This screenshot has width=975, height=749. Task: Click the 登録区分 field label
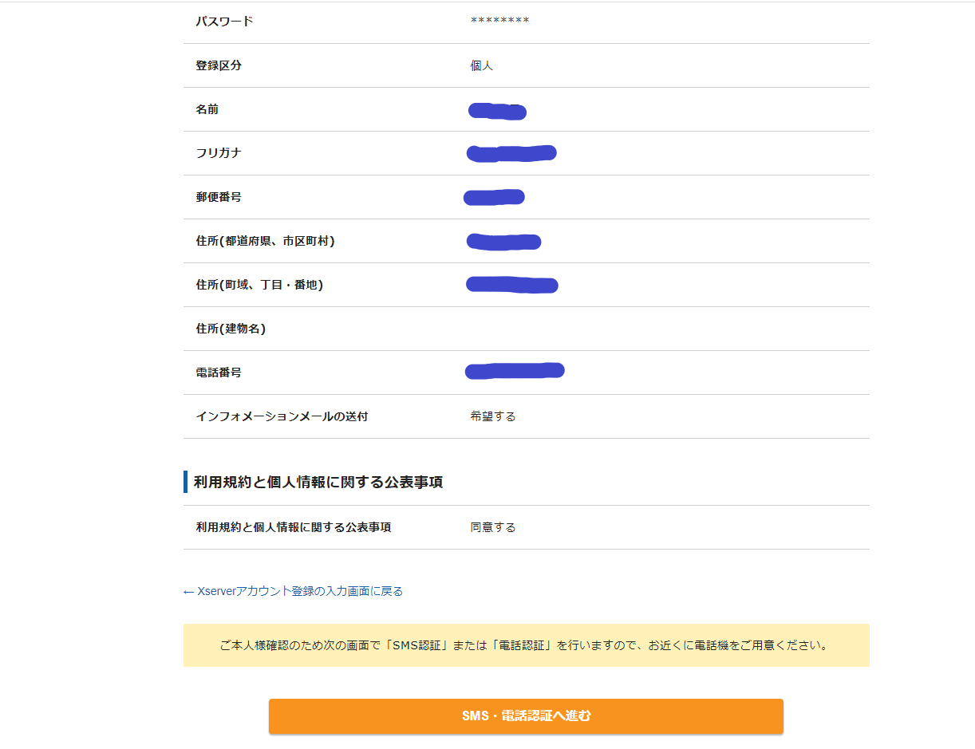coord(219,65)
